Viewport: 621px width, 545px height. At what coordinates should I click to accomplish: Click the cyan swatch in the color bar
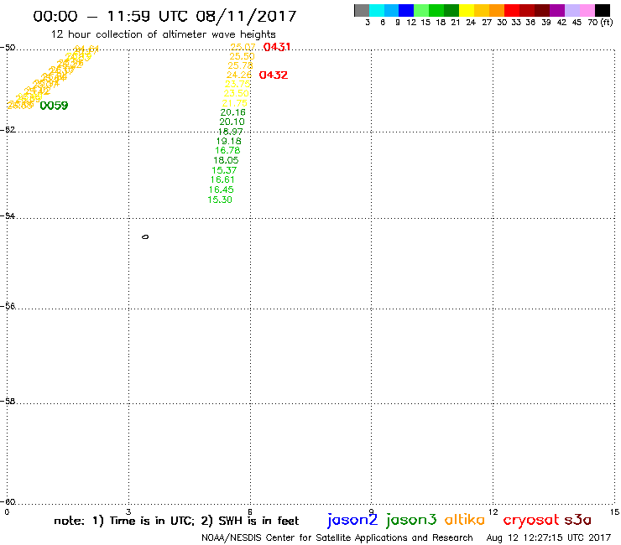pyautogui.click(x=377, y=10)
